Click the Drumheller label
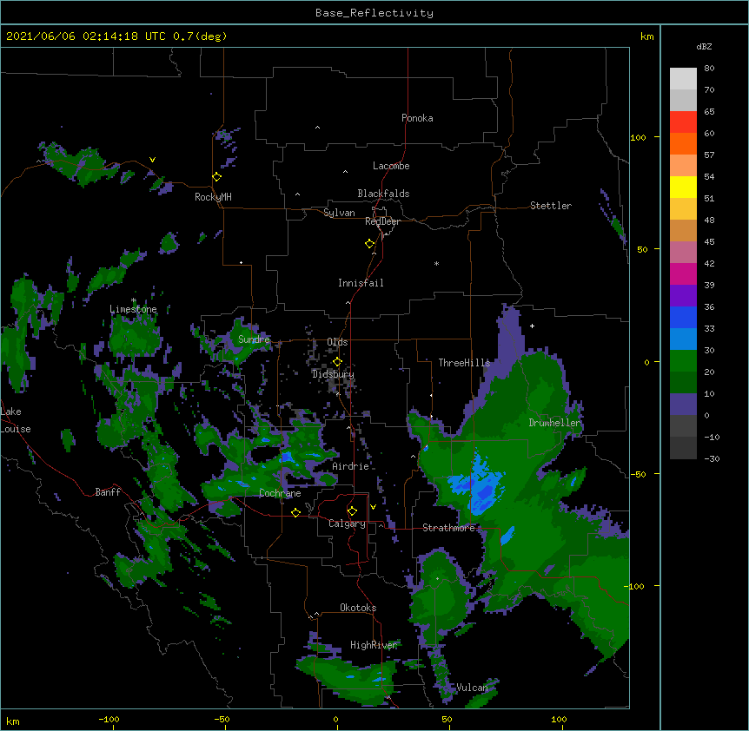Image resolution: width=749 pixels, height=731 pixels. point(554,423)
